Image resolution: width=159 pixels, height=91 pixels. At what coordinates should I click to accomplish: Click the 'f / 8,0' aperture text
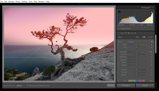(x=141, y=25)
